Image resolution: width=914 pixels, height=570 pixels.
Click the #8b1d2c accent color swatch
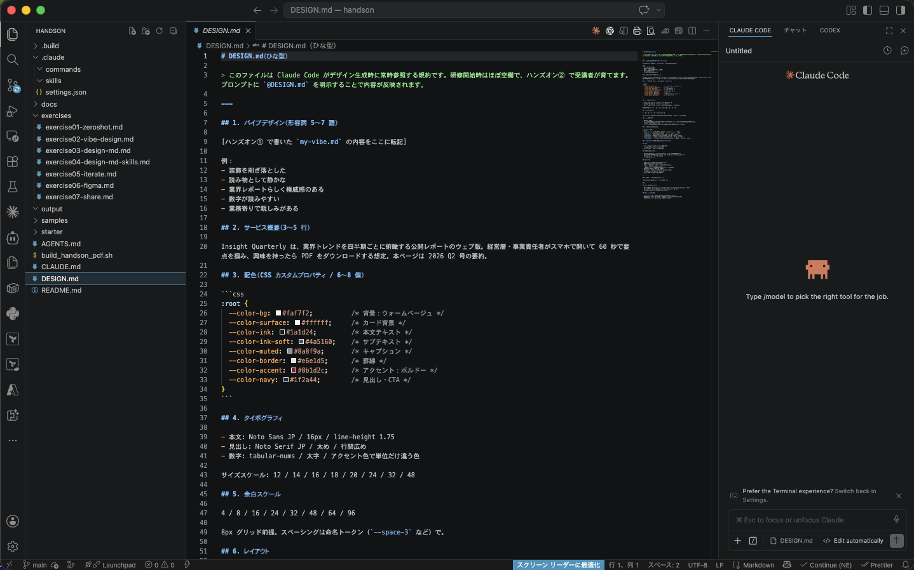click(x=294, y=370)
